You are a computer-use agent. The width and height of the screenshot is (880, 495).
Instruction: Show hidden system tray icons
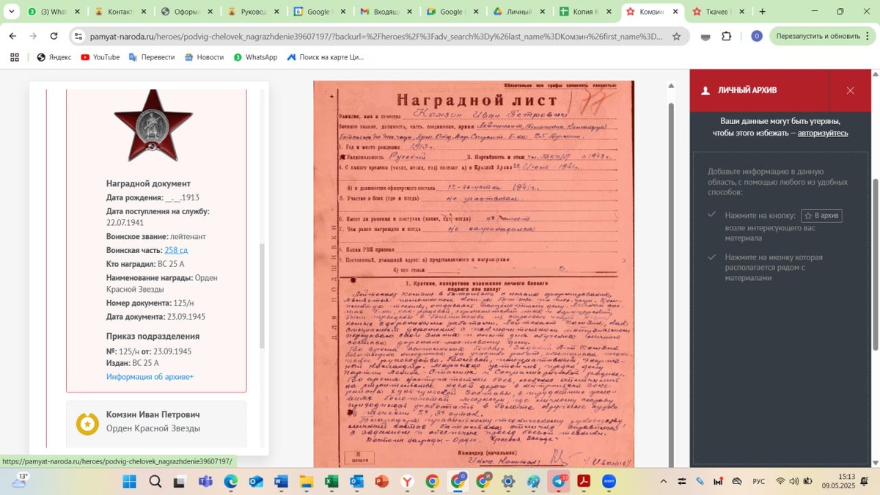point(664,482)
